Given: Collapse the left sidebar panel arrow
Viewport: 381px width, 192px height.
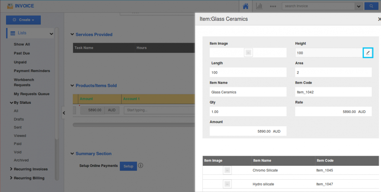Looking at the screenshot, I should [64, 113].
